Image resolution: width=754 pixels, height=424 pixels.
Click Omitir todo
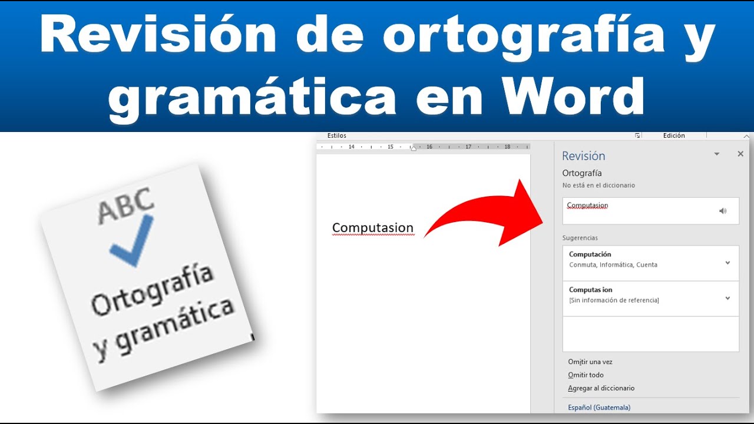(x=586, y=375)
